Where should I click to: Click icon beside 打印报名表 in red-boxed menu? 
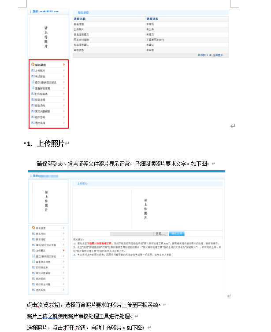point(33,94)
